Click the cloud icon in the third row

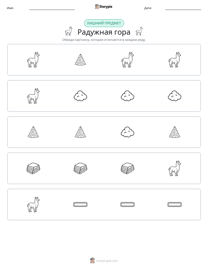coord(127,132)
